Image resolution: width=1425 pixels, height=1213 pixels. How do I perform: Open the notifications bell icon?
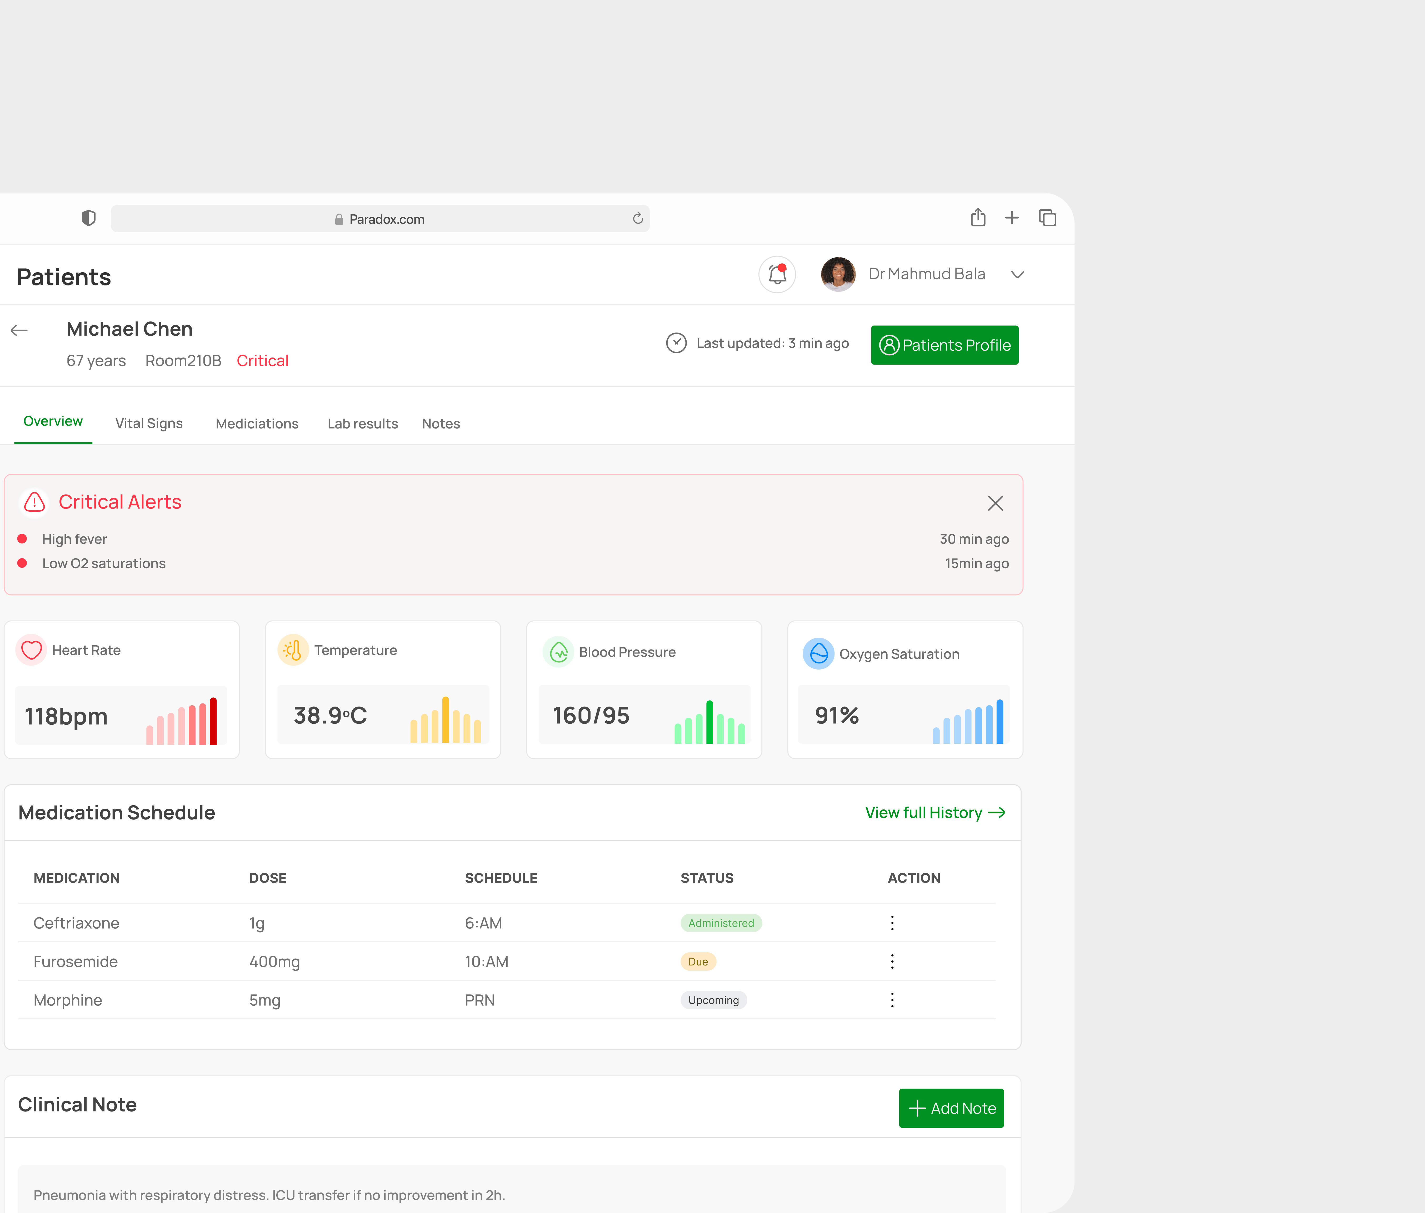coord(777,274)
